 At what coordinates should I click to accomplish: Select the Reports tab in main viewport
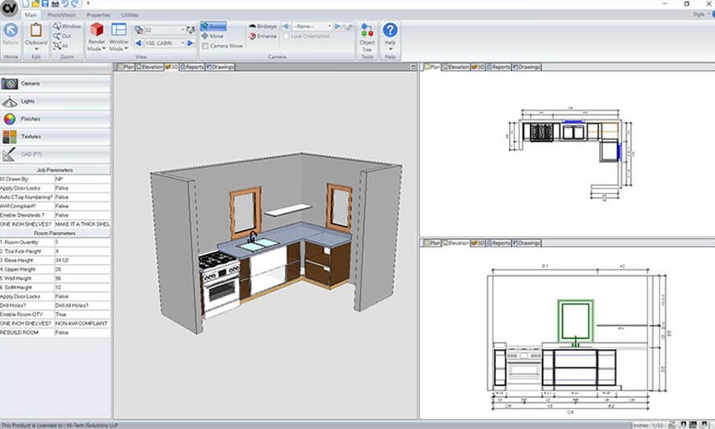tap(192, 67)
